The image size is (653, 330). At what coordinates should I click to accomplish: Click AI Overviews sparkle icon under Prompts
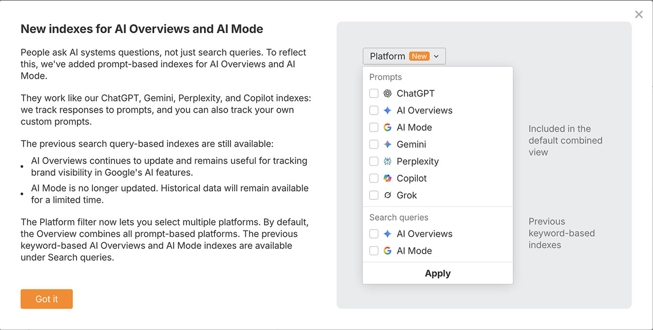point(387,111)
